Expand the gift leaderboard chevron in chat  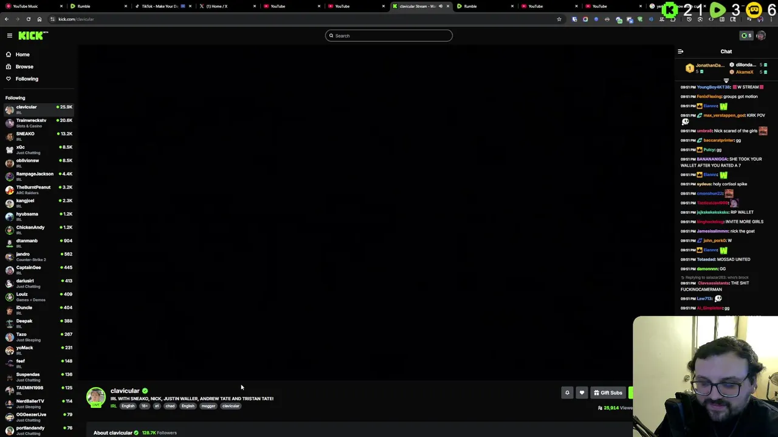click(x=726, y=80)
